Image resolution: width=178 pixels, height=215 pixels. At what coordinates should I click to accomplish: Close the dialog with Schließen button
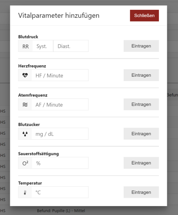pyautogui.click(x=144, y=16)
